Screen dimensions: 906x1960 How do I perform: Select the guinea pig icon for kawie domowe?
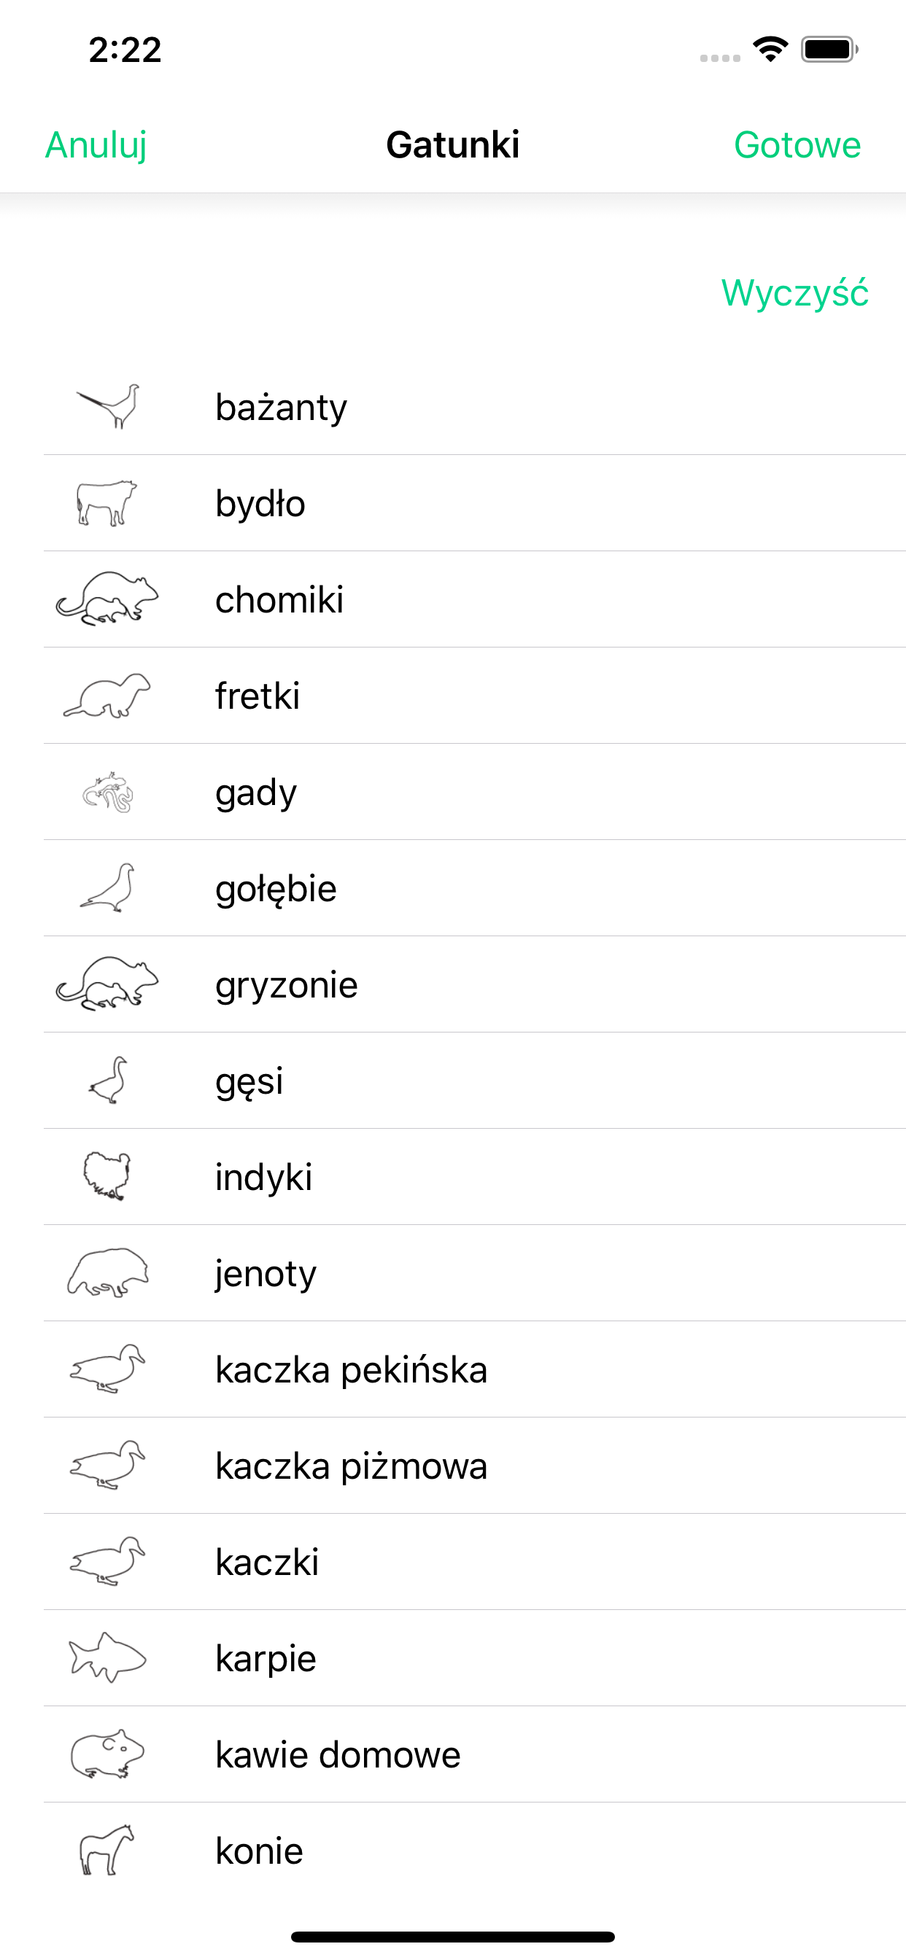(107, 1754)
